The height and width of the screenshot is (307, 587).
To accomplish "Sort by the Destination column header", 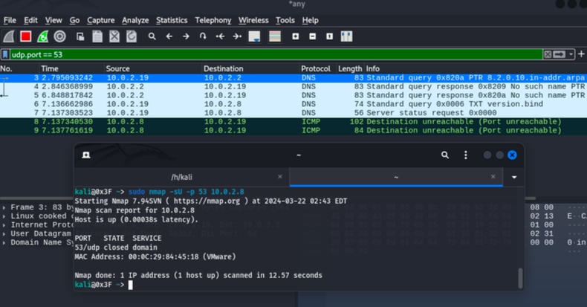I will [250, 68].
